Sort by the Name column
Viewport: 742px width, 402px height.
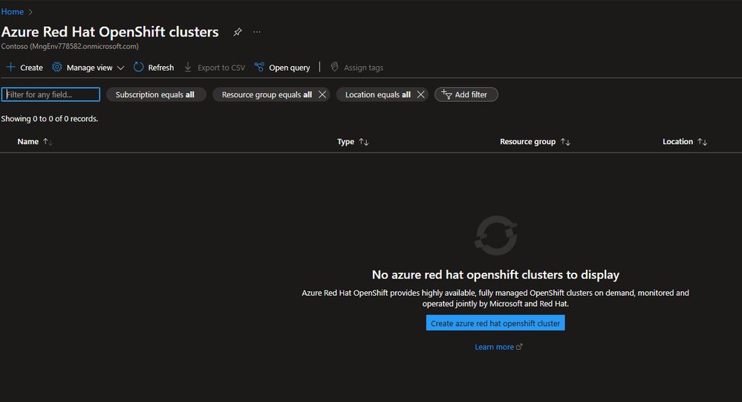35,142
